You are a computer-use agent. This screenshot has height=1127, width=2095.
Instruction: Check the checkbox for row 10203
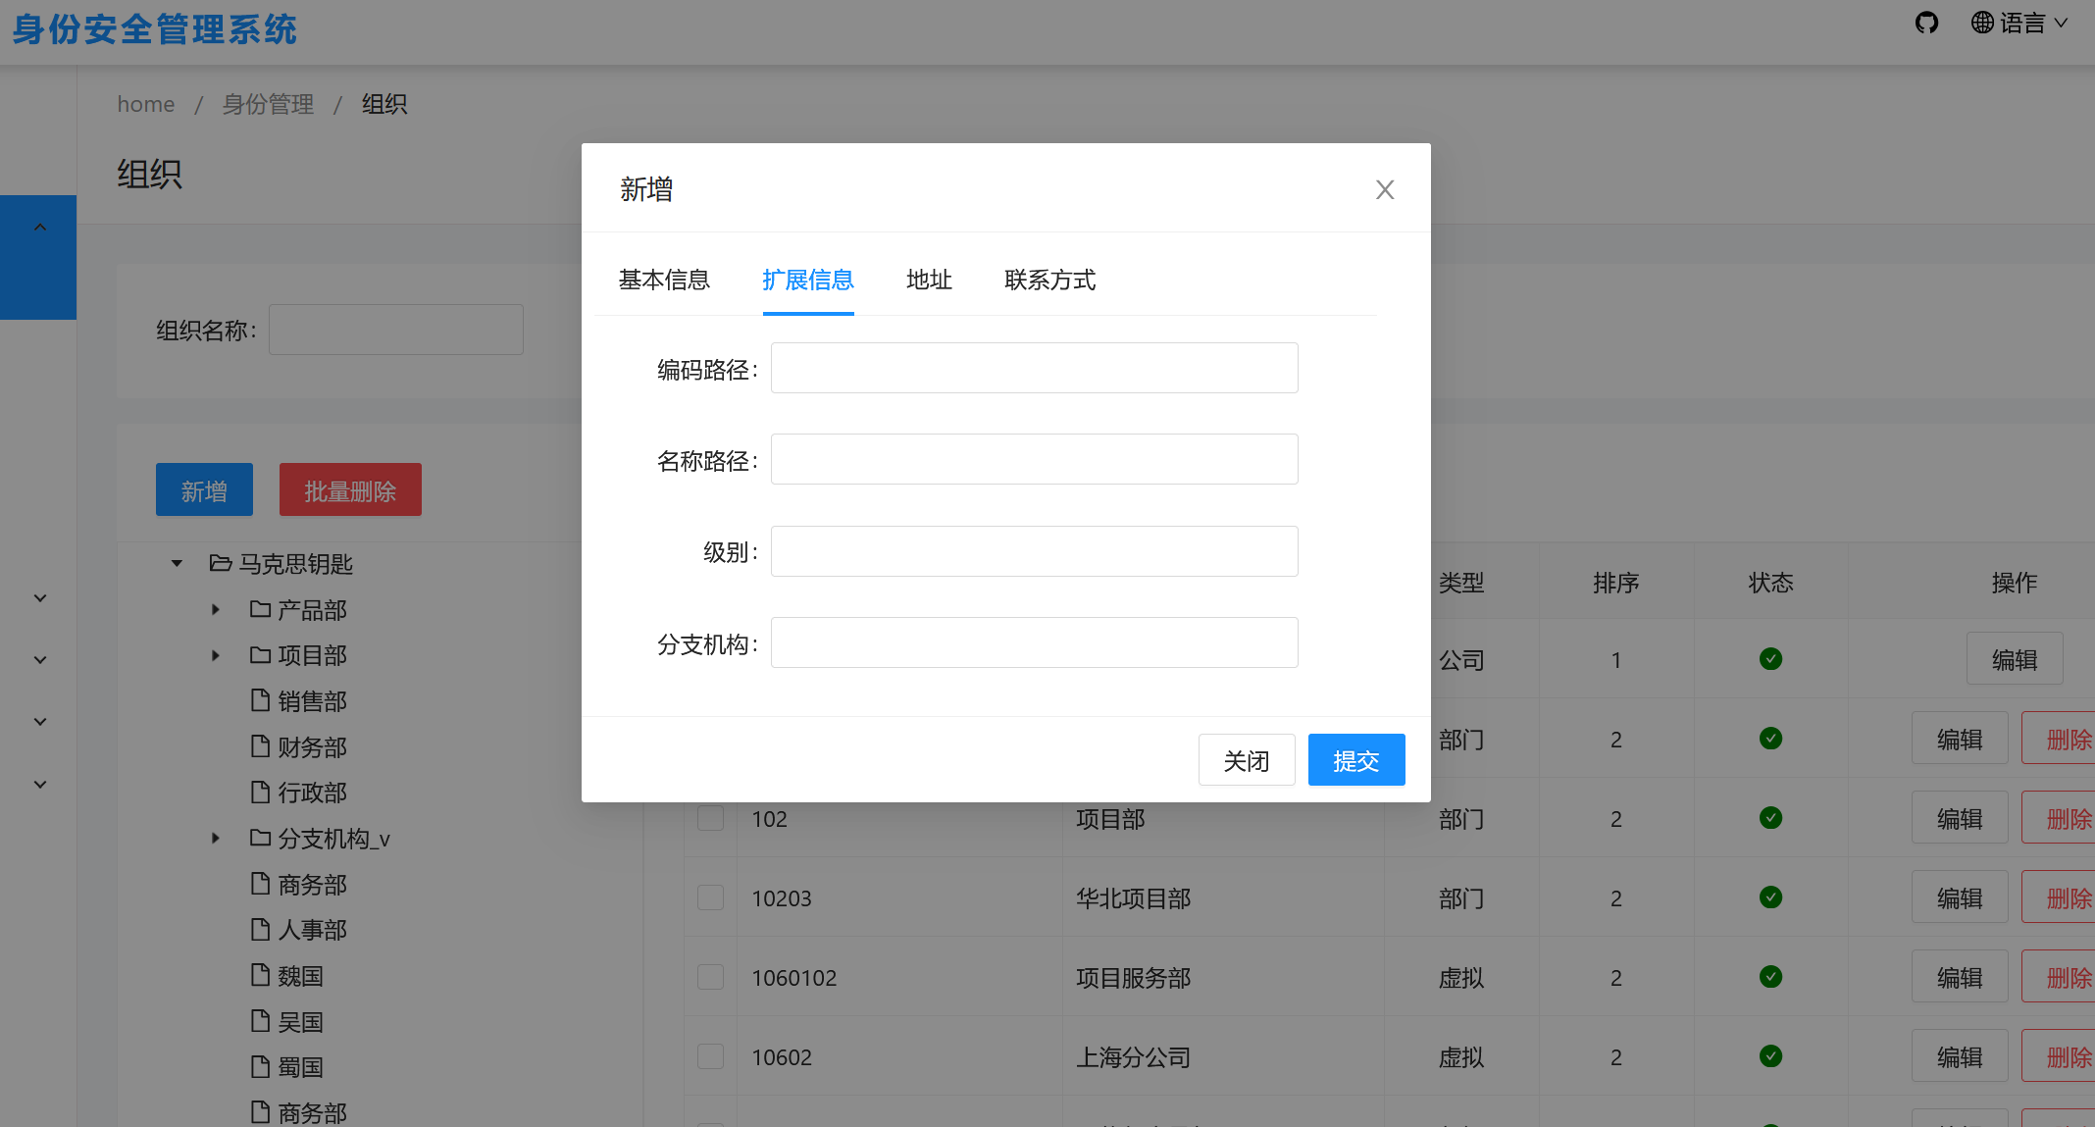(x=710, y=896)
